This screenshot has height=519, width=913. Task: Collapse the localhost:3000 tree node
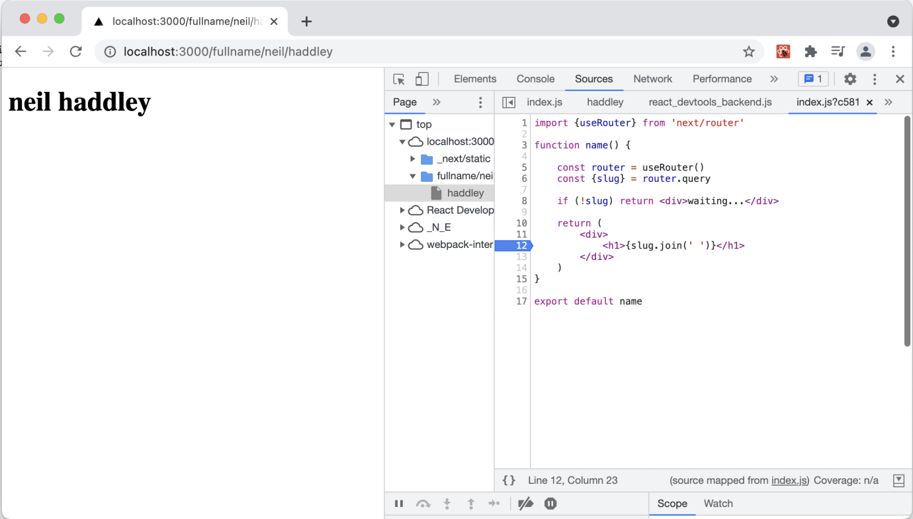402,142
